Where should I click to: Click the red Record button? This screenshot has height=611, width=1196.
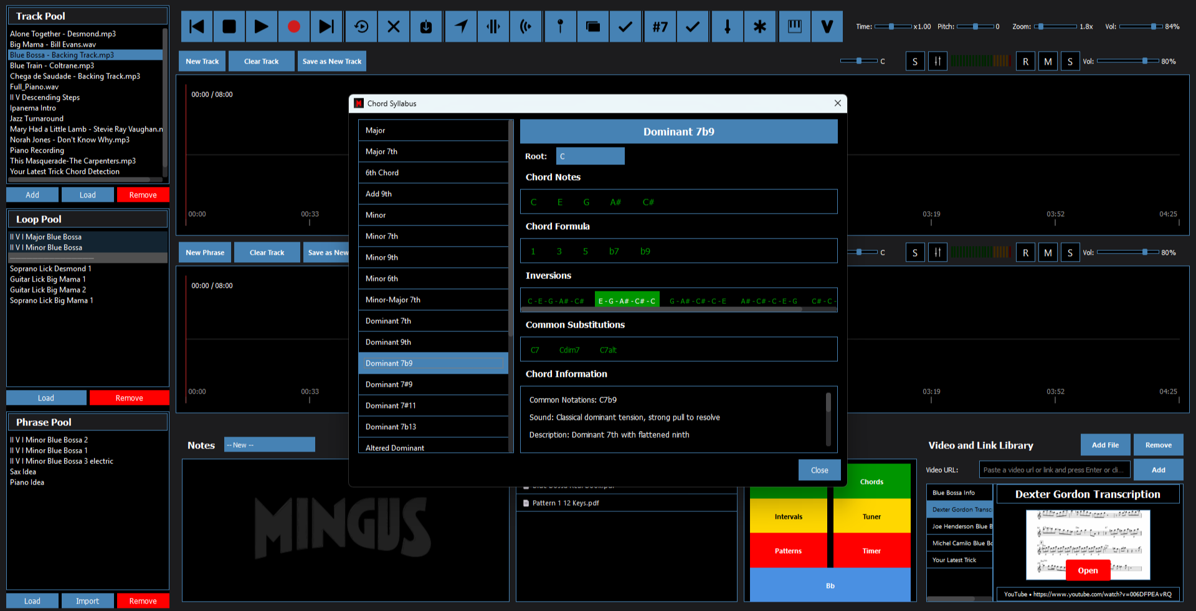point(294,27)
